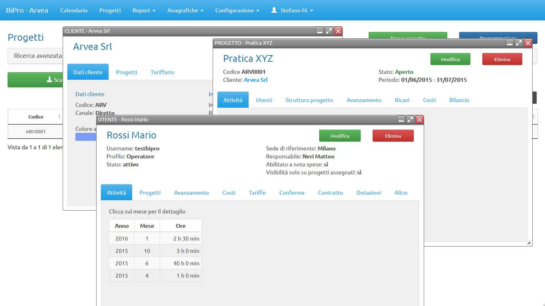Open the Configurazione dropdown menu
545x306 pixels.
[237, 10]
